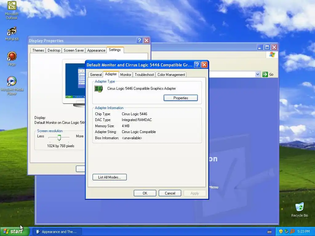Click the adapter Properties button
The width and height of the screenshot is (315, 236).
click(181, 98)
